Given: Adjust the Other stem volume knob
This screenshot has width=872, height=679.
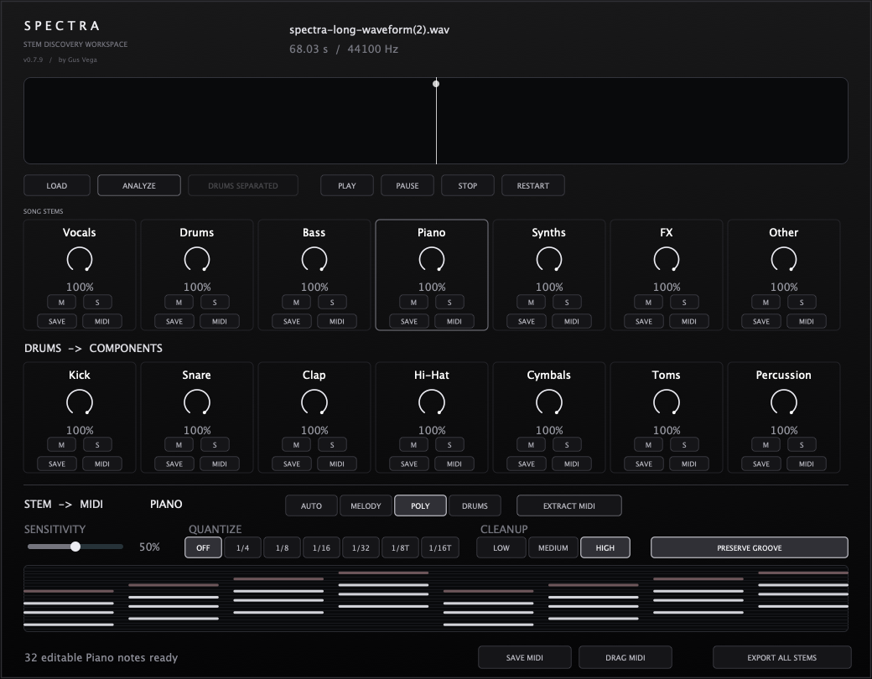Looking at the screenshot, I should [x=784, y=259].
